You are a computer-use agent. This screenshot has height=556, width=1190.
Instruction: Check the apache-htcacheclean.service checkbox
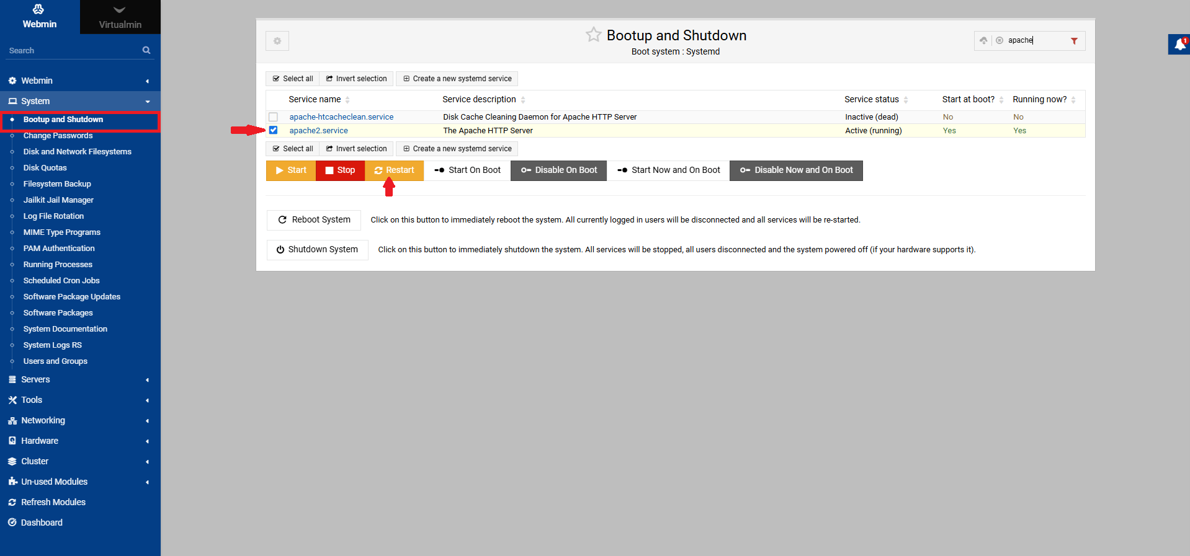(273, 117)
